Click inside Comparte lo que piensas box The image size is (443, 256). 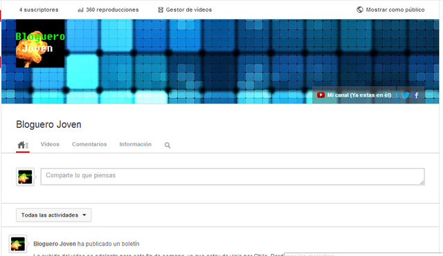pos(233,177)
